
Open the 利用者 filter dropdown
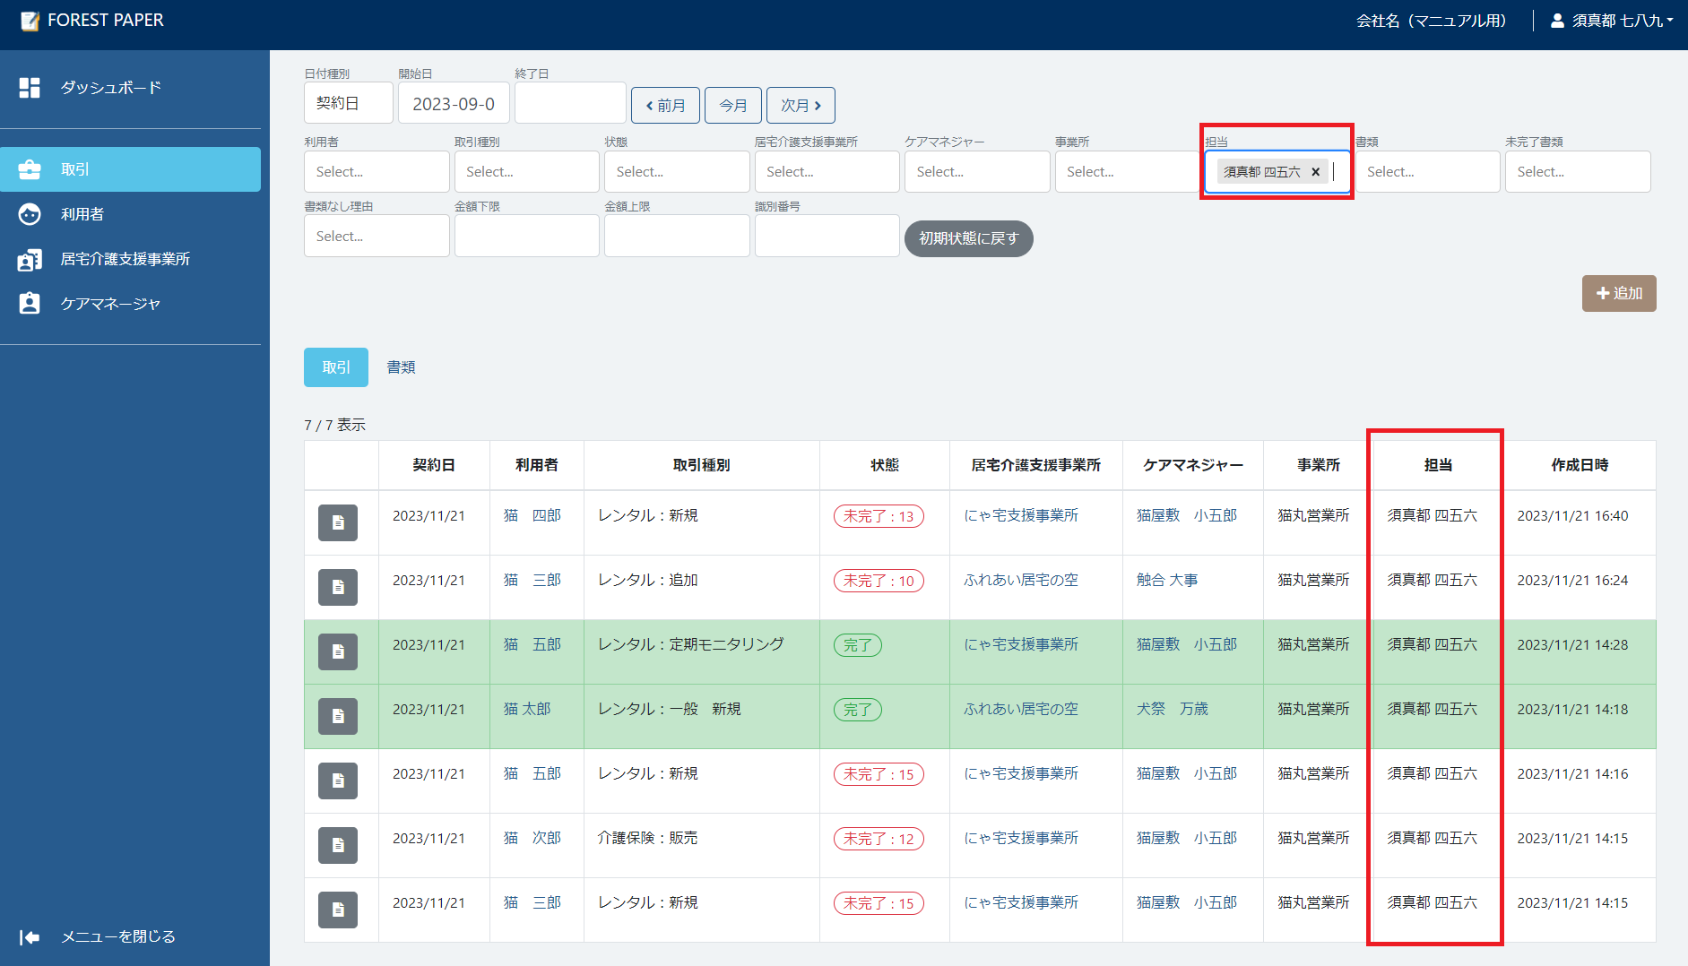pyautogui.click(x=377, y=172)
